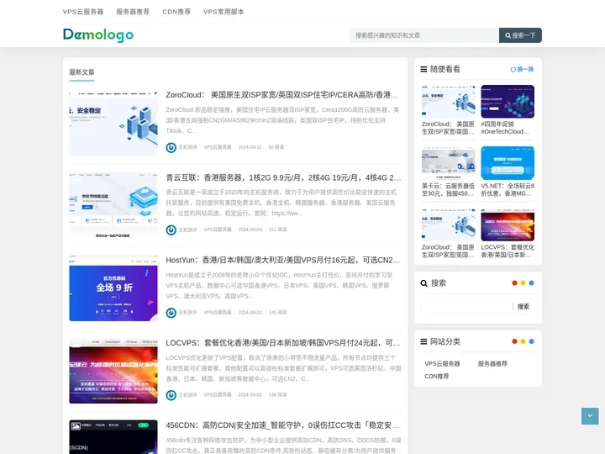Image resolution: width=605 pixels, height=454 pixels.
Task: Open the 青云互联 香港服务器 article title
Action: (x=284, y=177)
